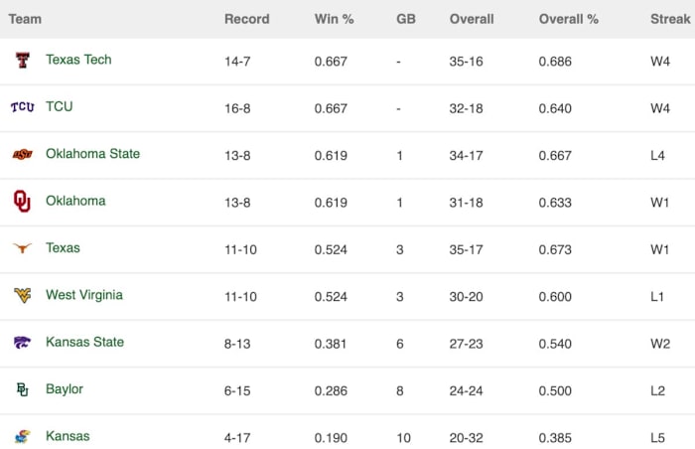The image size is (695, 449).
Task: Go to the West Virginia team page
Action: (x=84, y=295)
